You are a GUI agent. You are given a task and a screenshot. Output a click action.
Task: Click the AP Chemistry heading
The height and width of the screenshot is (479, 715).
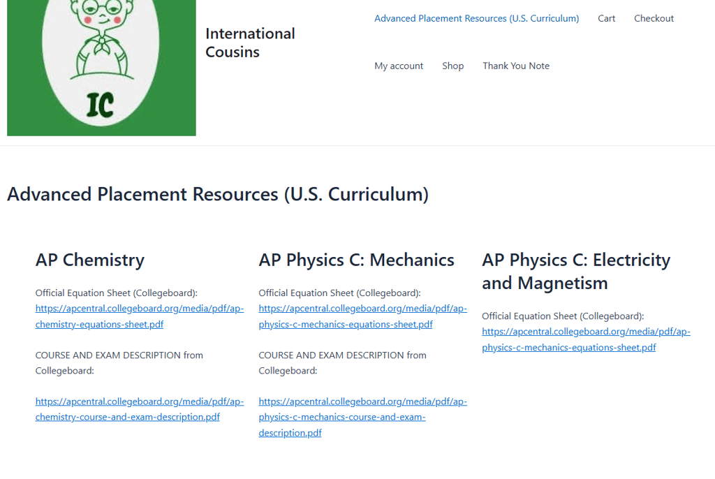click(90, 260)
